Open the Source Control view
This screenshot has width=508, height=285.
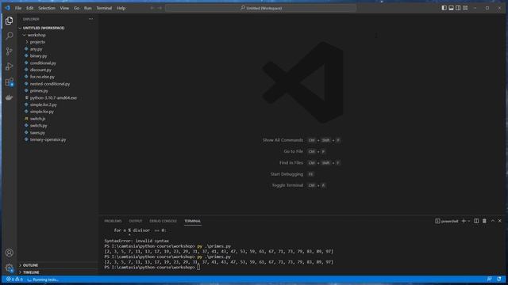(x=9, y=51)
